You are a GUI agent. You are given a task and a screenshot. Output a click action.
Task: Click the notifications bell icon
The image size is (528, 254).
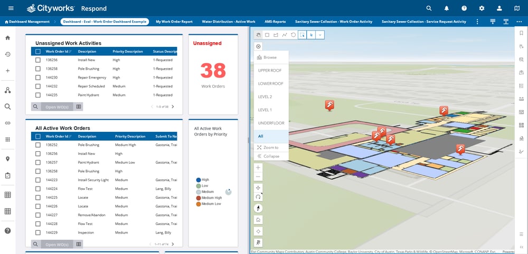(446, 8)
